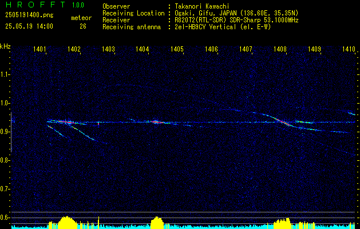The height and width of the screenshot is (229, 360).
Task: Click the 'Receiving antenna' label
Action: coord(132,27)
